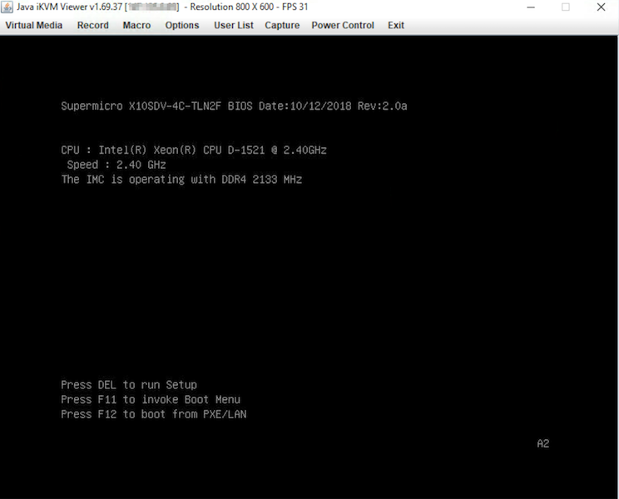Click the 'Press DEL to run Setup' text
This screenshot has width=619, height=499.
coord(129,384)
